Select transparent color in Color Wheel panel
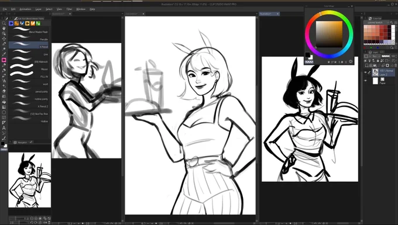398x225 pixels. click(x=309, y=62)
